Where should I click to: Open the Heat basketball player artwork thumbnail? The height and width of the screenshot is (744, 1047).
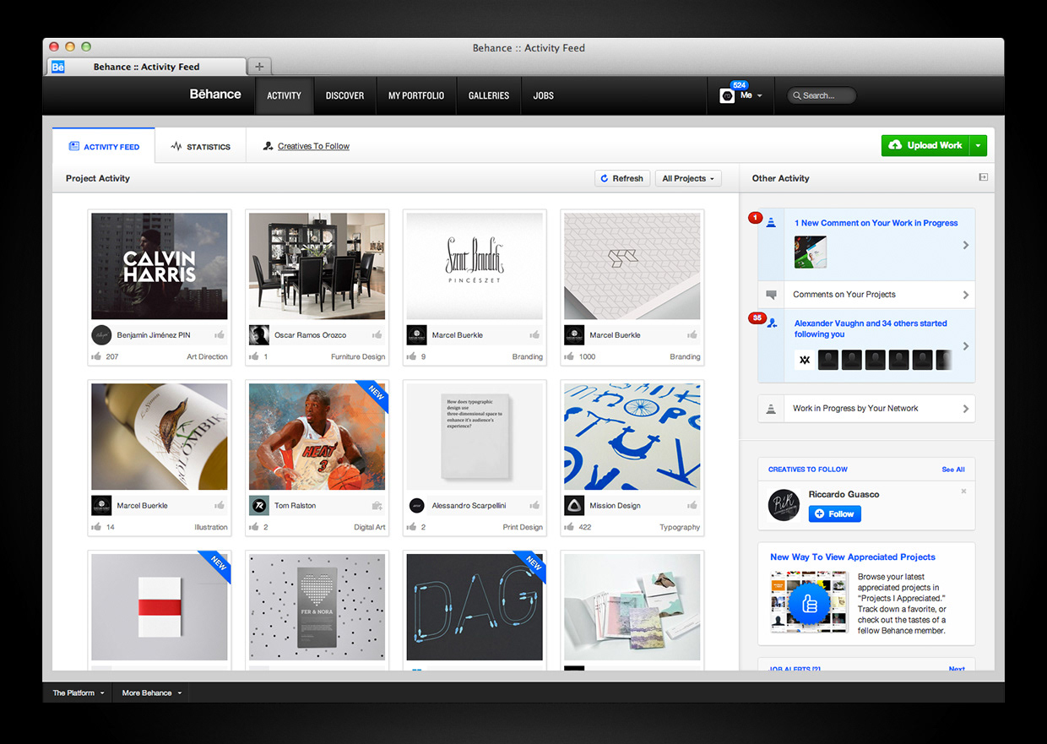tap(317, 437)
